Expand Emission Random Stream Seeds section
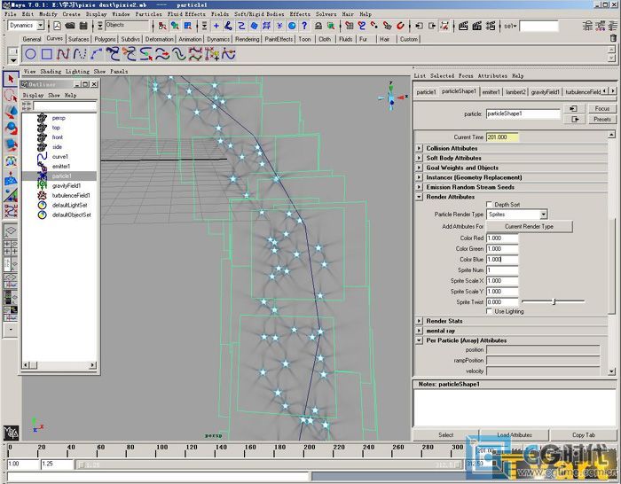The width and height of the screenshot is (621, 484). click(x=419, y=187)
